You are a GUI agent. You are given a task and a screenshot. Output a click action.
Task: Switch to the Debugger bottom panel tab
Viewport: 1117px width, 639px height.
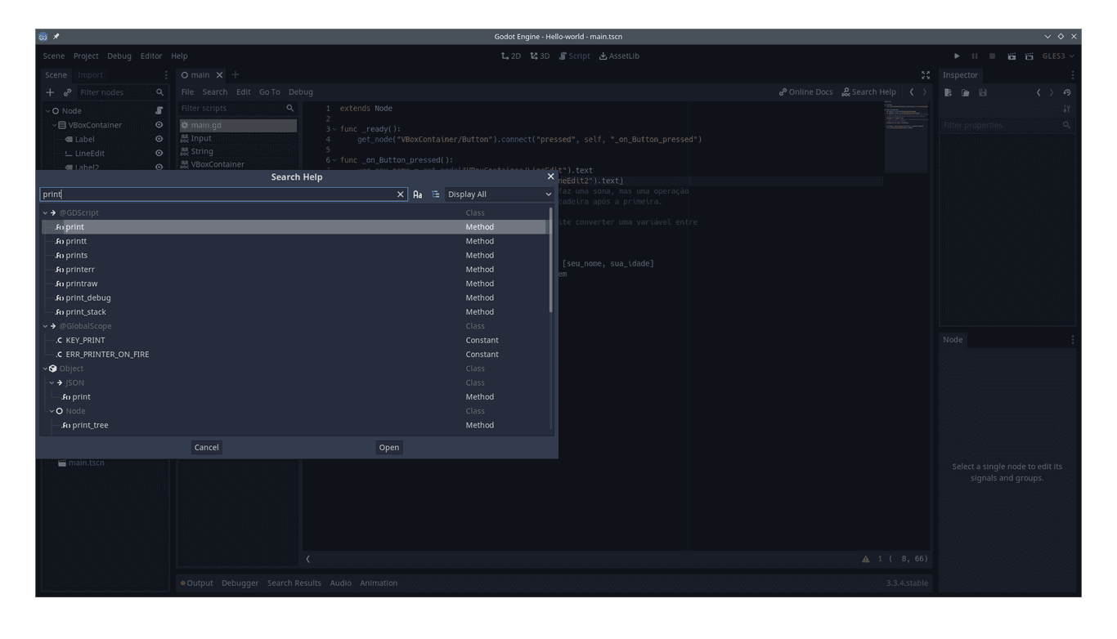click(240, 583)
